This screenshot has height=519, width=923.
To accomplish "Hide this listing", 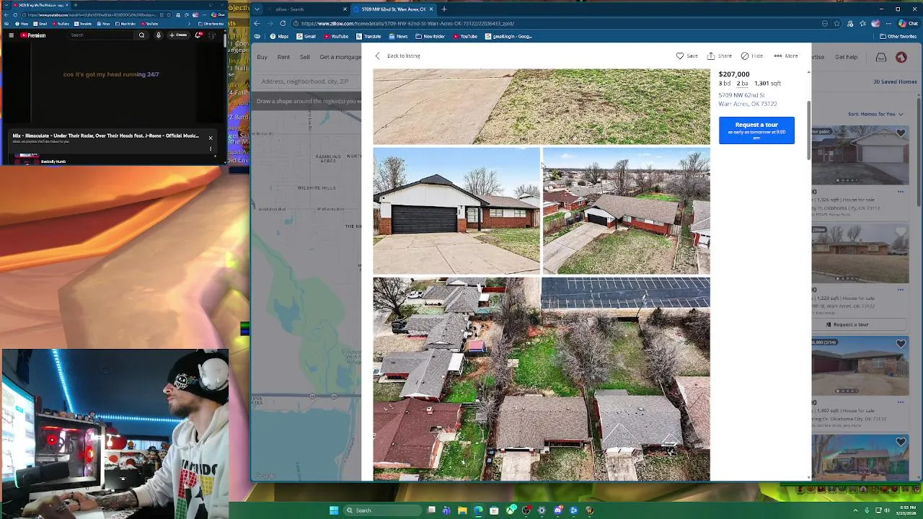I will pos(751,56).
